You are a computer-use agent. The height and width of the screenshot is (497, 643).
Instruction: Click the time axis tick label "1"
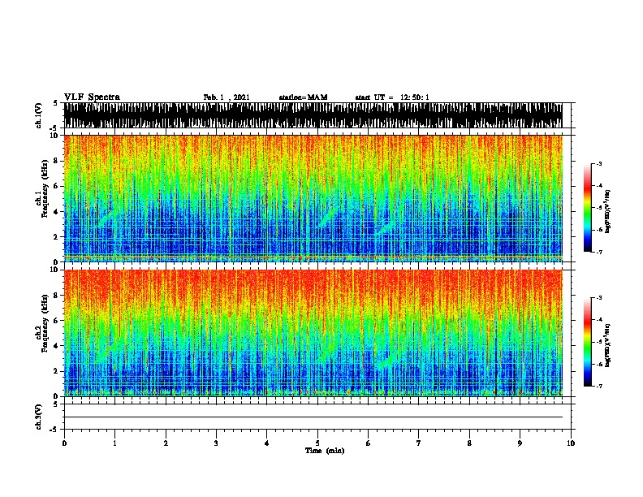point(114,443)
